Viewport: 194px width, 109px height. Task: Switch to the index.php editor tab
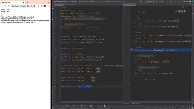[59, 4]
